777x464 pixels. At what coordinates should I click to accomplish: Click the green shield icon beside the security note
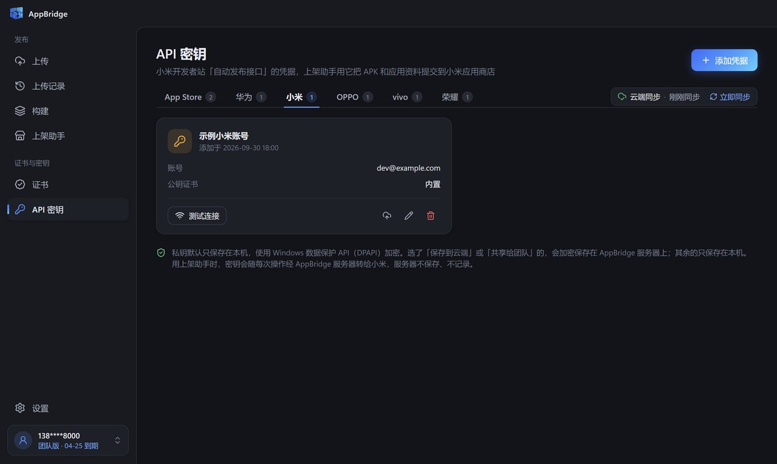pos(161,253)
